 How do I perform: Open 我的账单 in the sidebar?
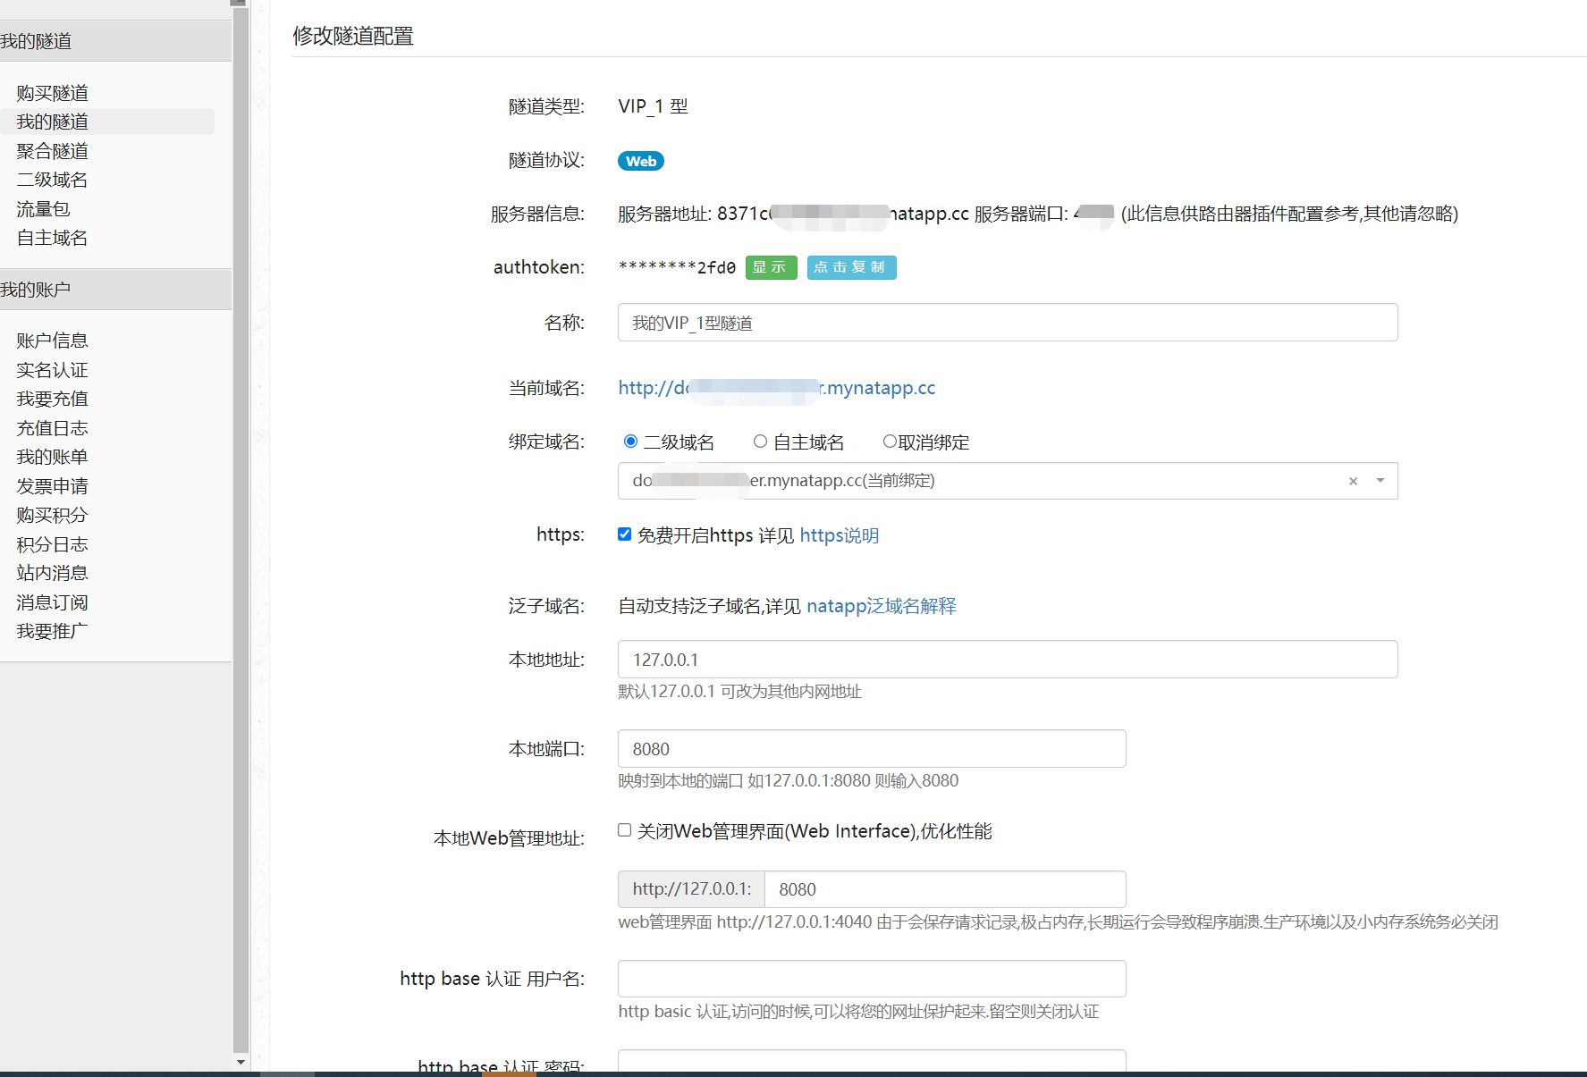tap(52, 457)
